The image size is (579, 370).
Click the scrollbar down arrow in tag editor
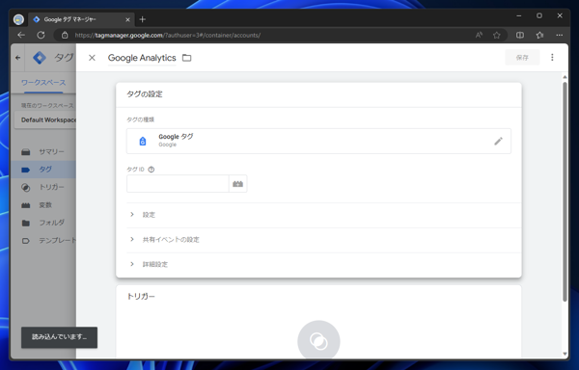[565, 355]
